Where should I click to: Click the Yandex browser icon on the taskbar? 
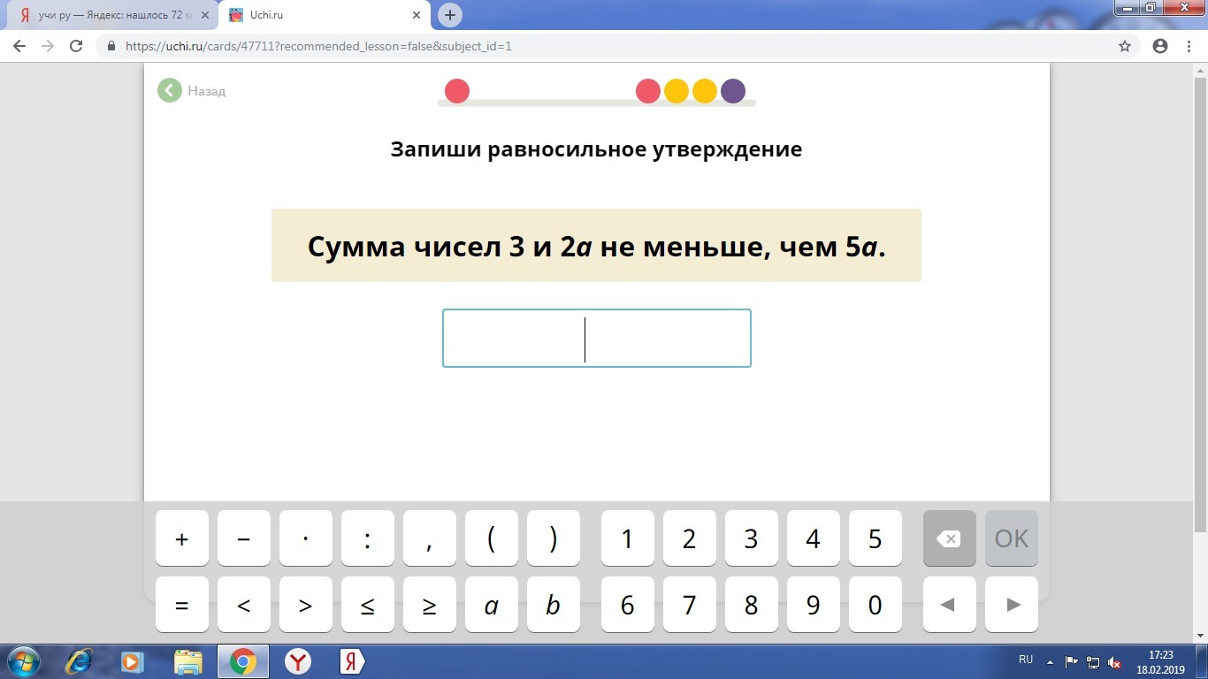coord(299,660)
